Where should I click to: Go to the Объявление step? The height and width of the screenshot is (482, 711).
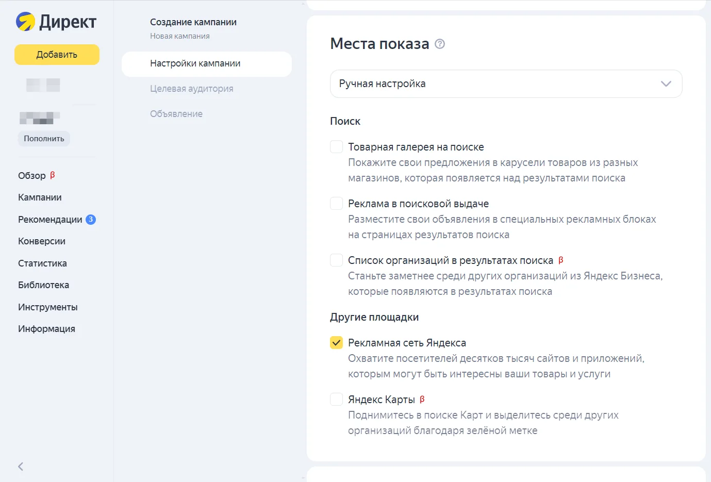(x=176, y=114)
